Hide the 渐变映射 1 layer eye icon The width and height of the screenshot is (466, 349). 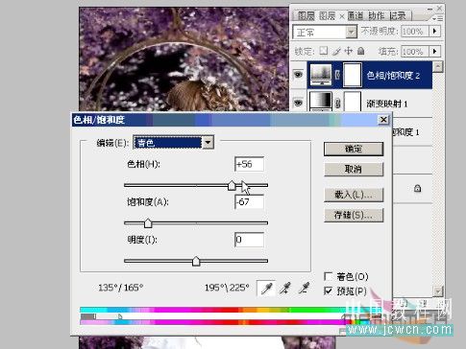click(298, 103)
